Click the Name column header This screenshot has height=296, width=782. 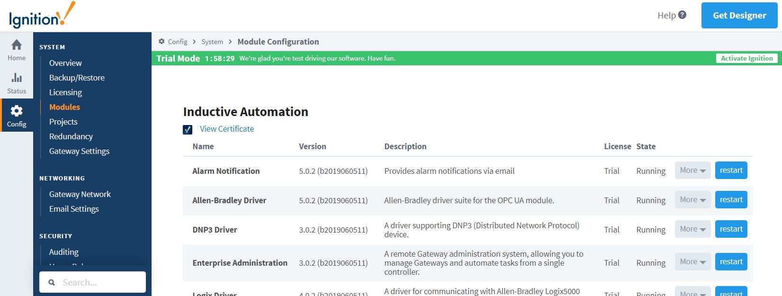click(203, 146)
